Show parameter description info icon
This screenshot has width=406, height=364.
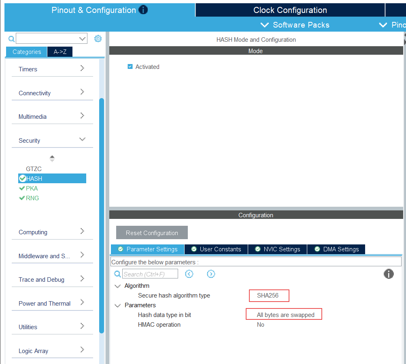pyautogui.click(x=389, y=274)
